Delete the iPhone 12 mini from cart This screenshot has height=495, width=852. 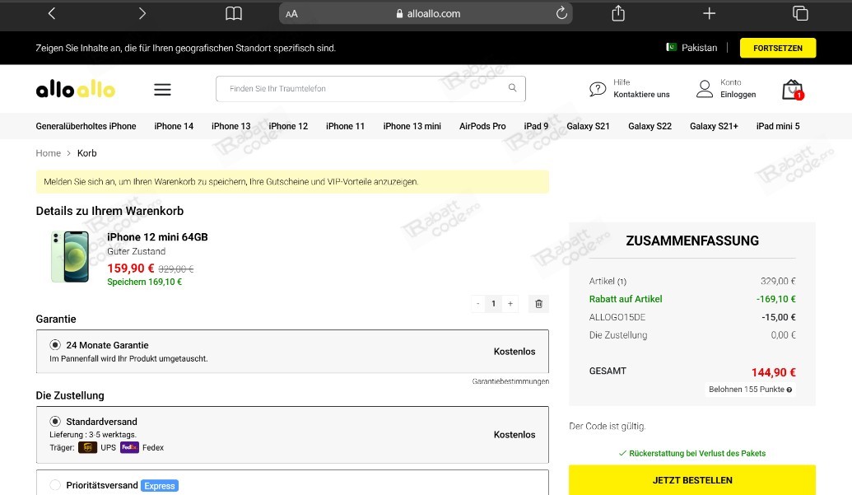tap(538, 304)
